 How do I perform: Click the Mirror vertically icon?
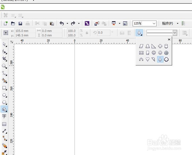[129, 33]
